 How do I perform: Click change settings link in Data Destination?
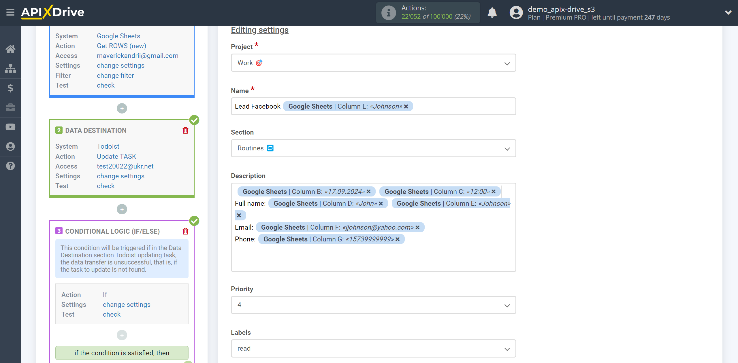point(121,176)
